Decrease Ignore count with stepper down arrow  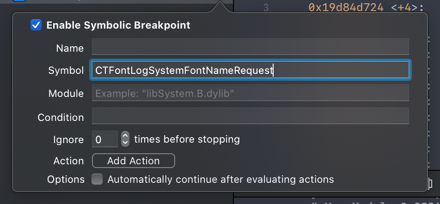coord(125,143)
